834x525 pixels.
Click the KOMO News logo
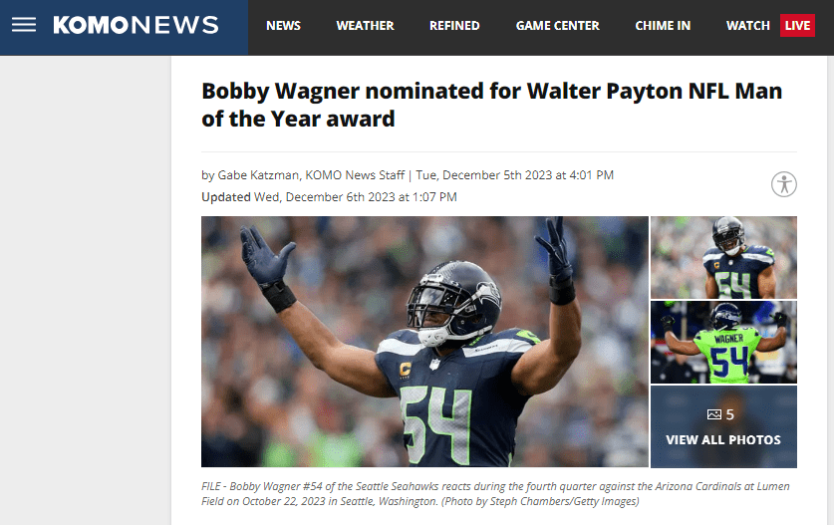tap(136, 25)
